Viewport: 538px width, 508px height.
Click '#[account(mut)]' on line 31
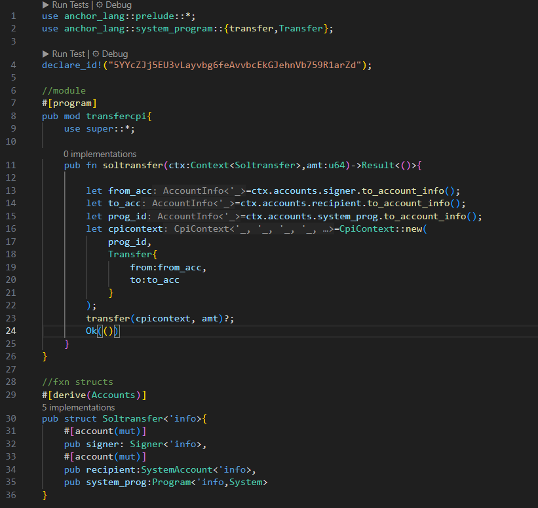click(x=106, y=431)
